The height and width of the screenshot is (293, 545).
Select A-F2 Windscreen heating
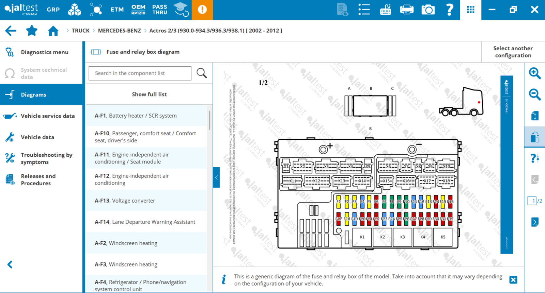point(146,243)
